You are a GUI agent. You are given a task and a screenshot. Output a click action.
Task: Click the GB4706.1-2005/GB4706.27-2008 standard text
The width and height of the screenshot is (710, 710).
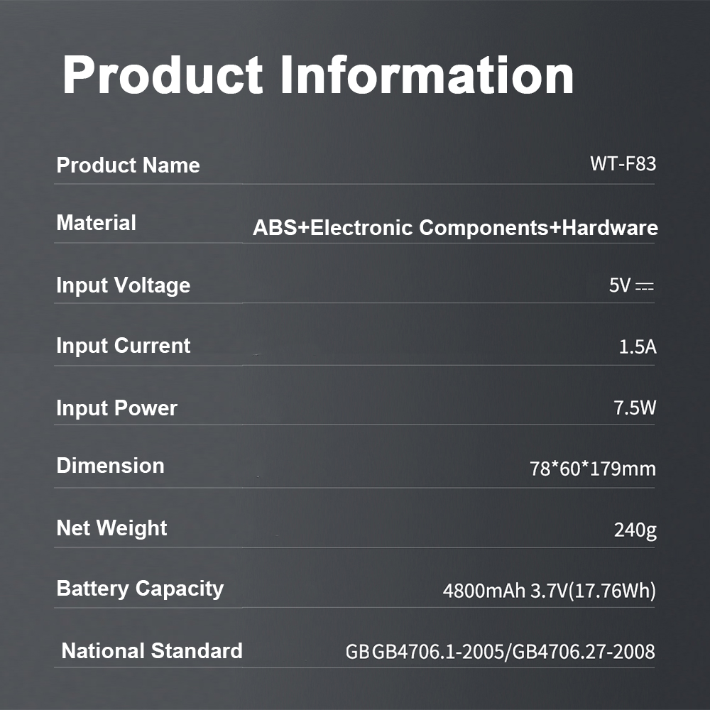[513, 652]
